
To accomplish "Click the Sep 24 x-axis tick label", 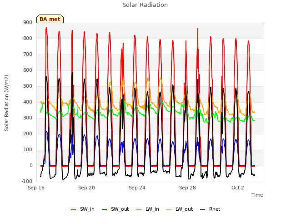I will (x=137, y=188).
